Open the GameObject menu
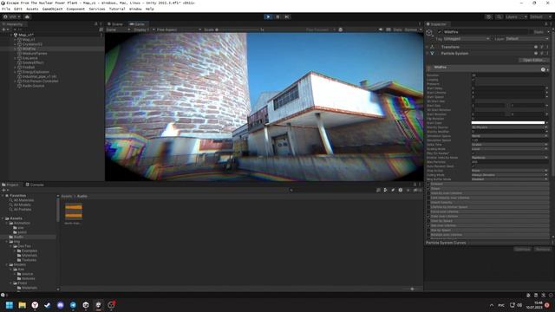 52,9
